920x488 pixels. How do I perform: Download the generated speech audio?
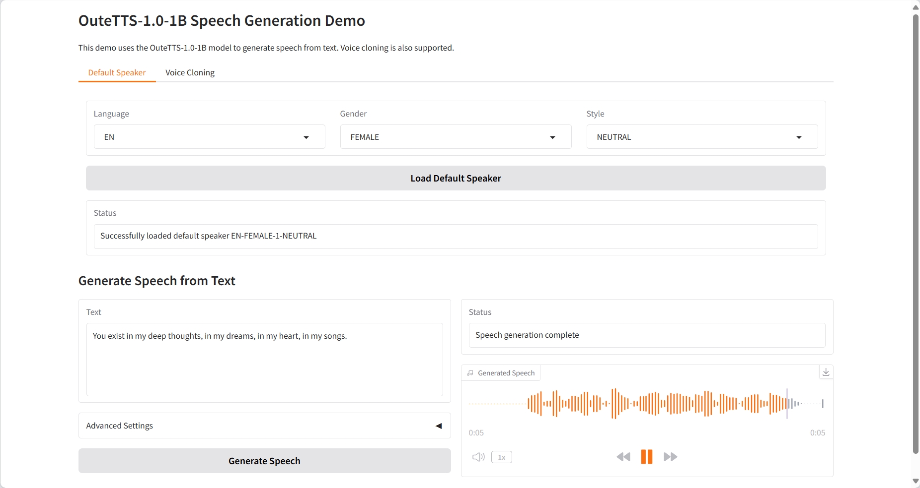(x=826, y=372)
